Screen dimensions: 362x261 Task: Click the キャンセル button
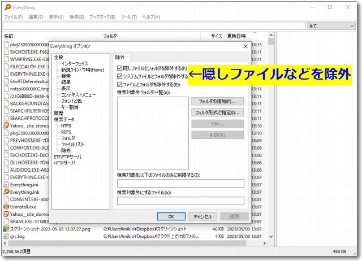[202, 216]
